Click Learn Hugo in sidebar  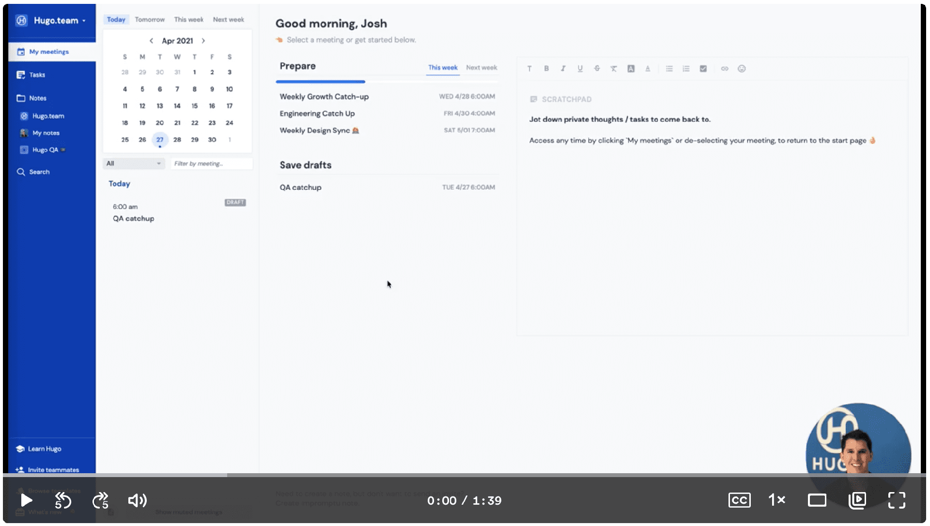coord(45,448)
